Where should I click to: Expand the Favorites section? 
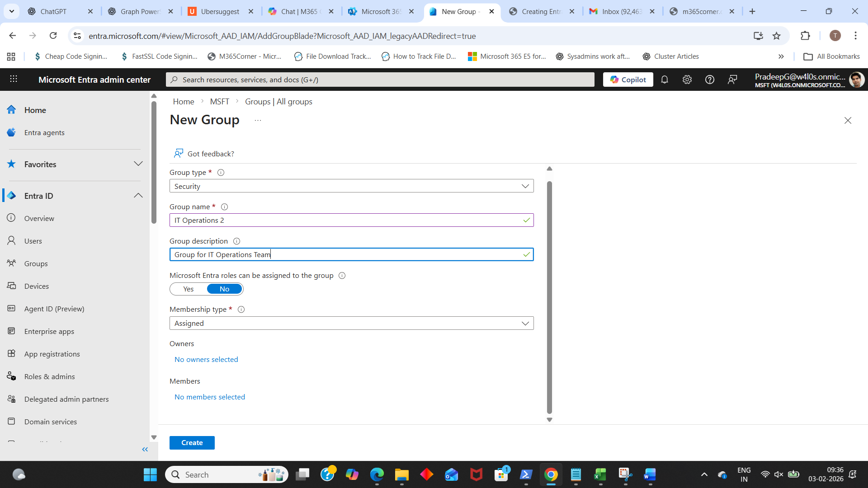coord(138,164)
